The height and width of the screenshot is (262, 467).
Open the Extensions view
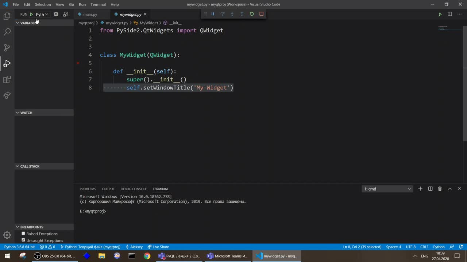tap(7, 80)
